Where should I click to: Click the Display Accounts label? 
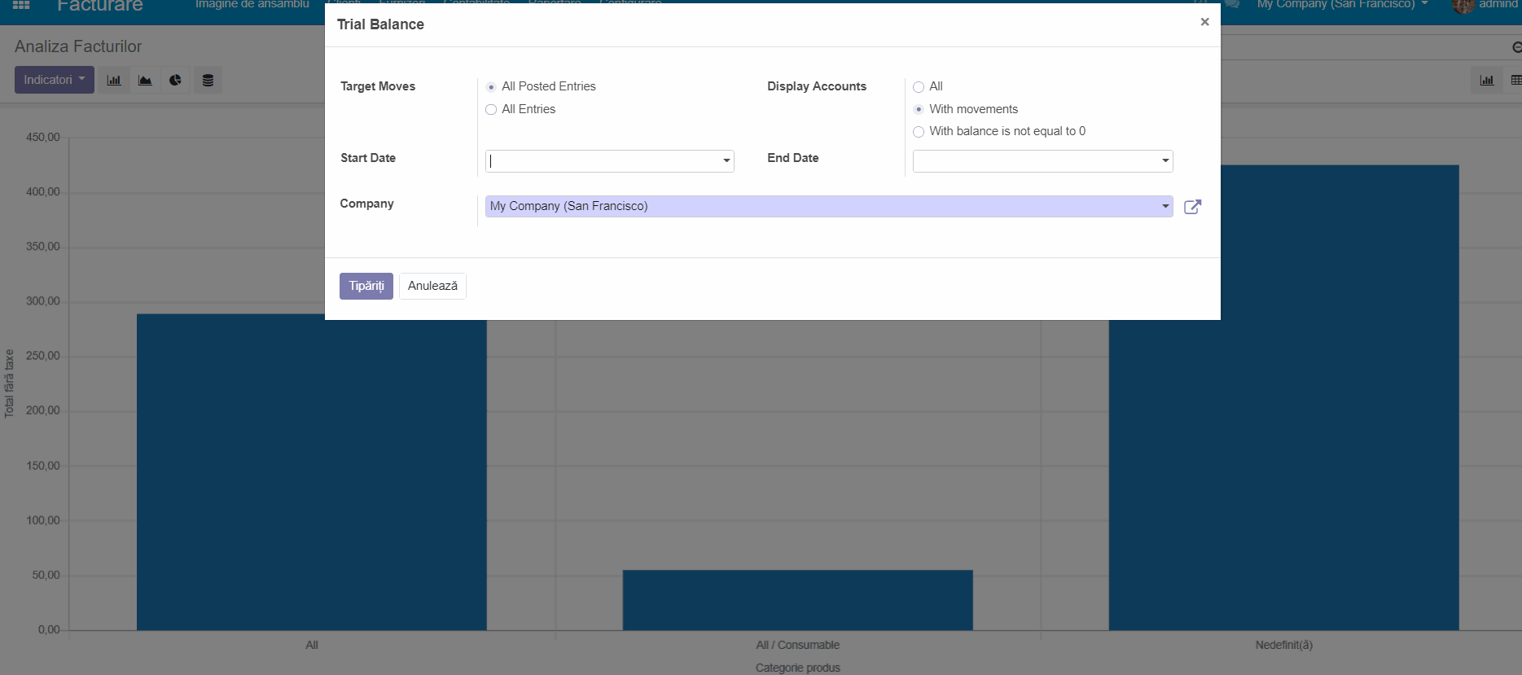(817, 86)
